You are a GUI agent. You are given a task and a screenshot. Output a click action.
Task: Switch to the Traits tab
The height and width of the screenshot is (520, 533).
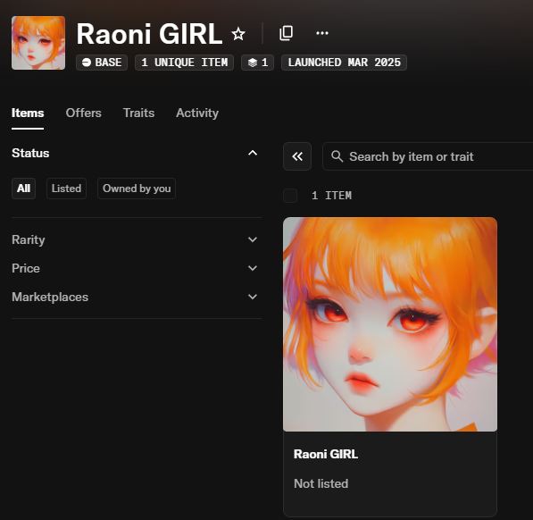click(x=138, y=113)
